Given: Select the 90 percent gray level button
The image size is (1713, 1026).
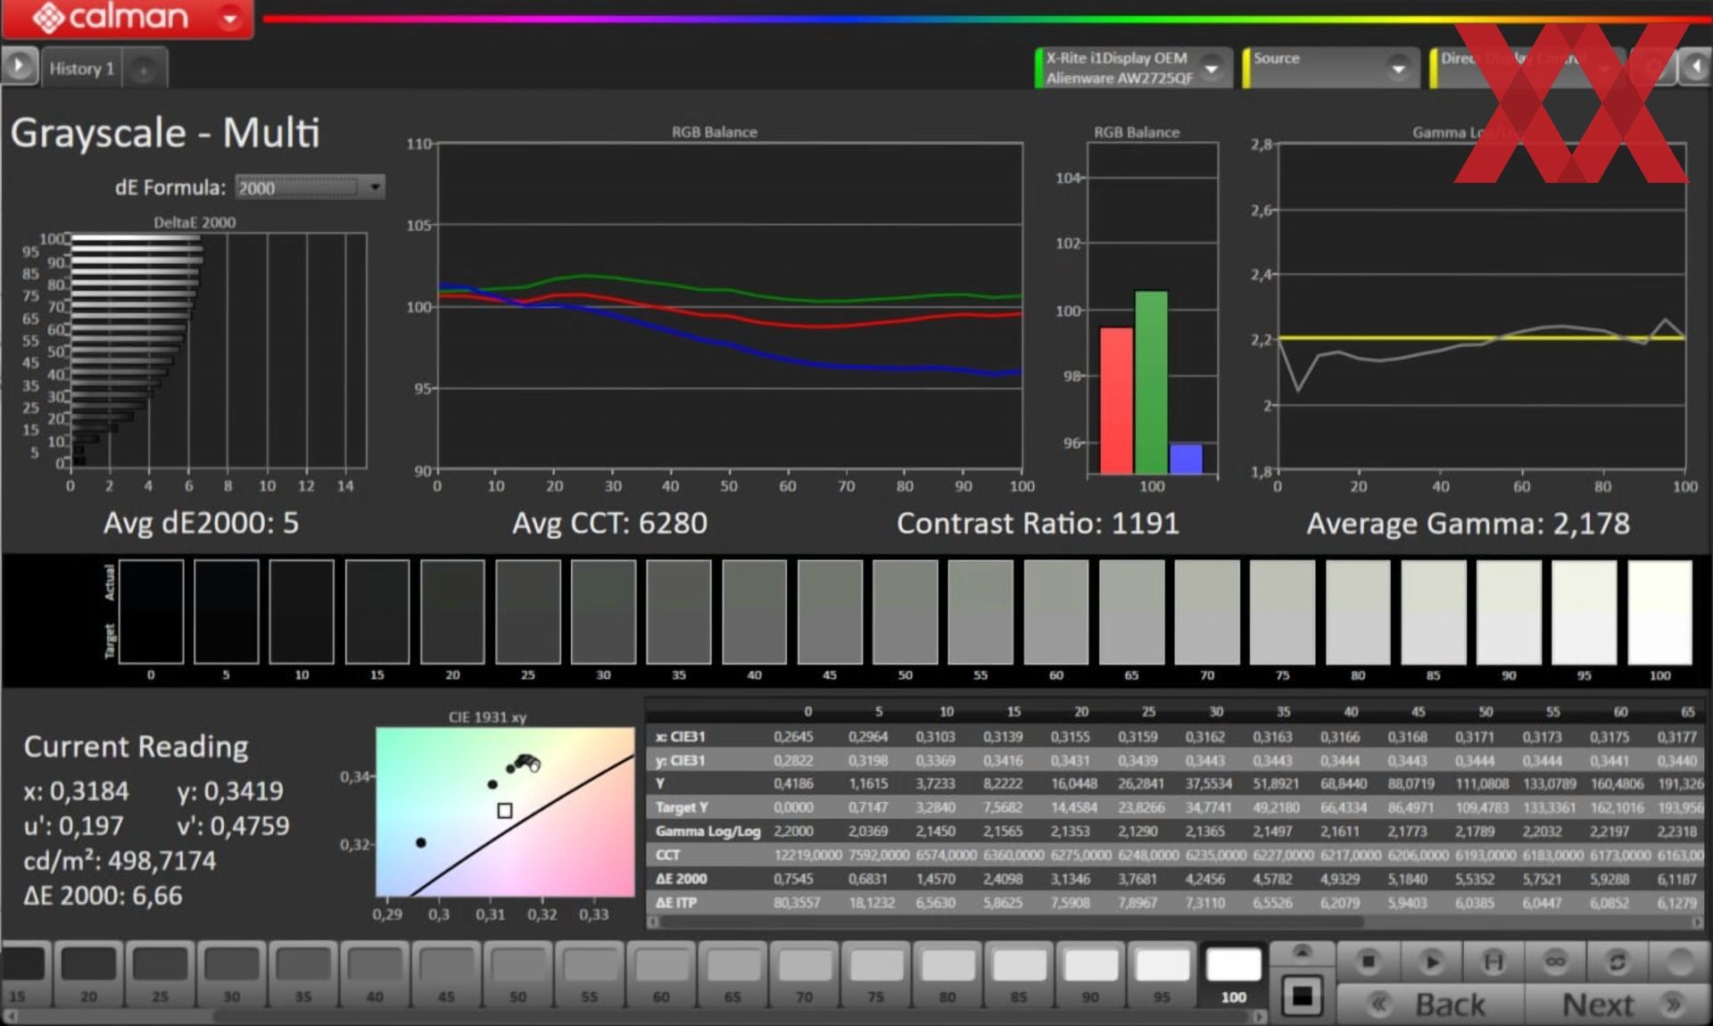Looking at the screenshot, I should pyautogui.click(x=1090, y=975).
